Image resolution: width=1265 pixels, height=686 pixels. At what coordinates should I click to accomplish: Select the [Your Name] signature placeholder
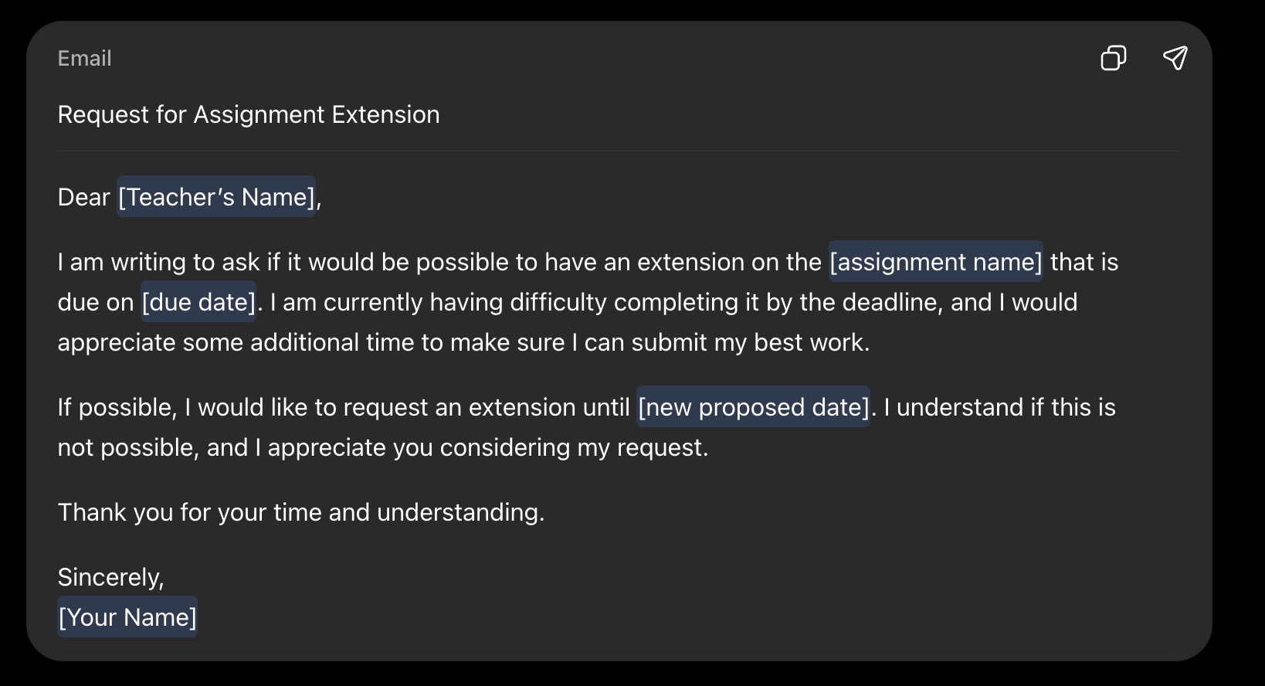click(x=127, y=617)
